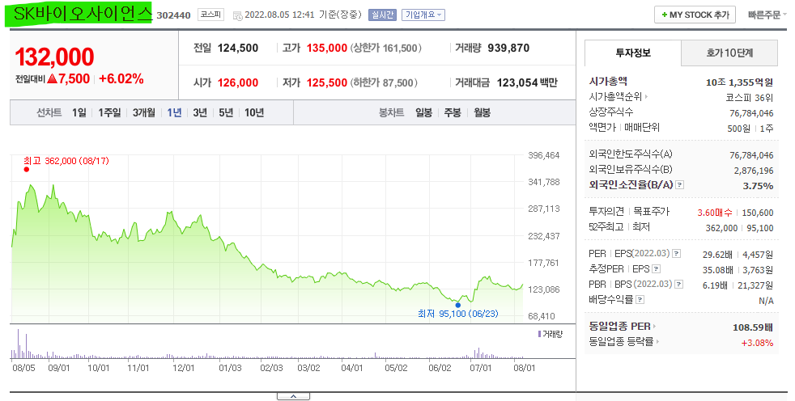Viewport: 795px width, 401px height.
Task: Click the 투자의견 label
Action: click(x=606, y=212)
